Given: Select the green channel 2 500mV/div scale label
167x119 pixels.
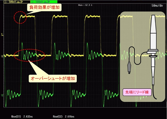Looking at the screenshot, I should [44, 2].
